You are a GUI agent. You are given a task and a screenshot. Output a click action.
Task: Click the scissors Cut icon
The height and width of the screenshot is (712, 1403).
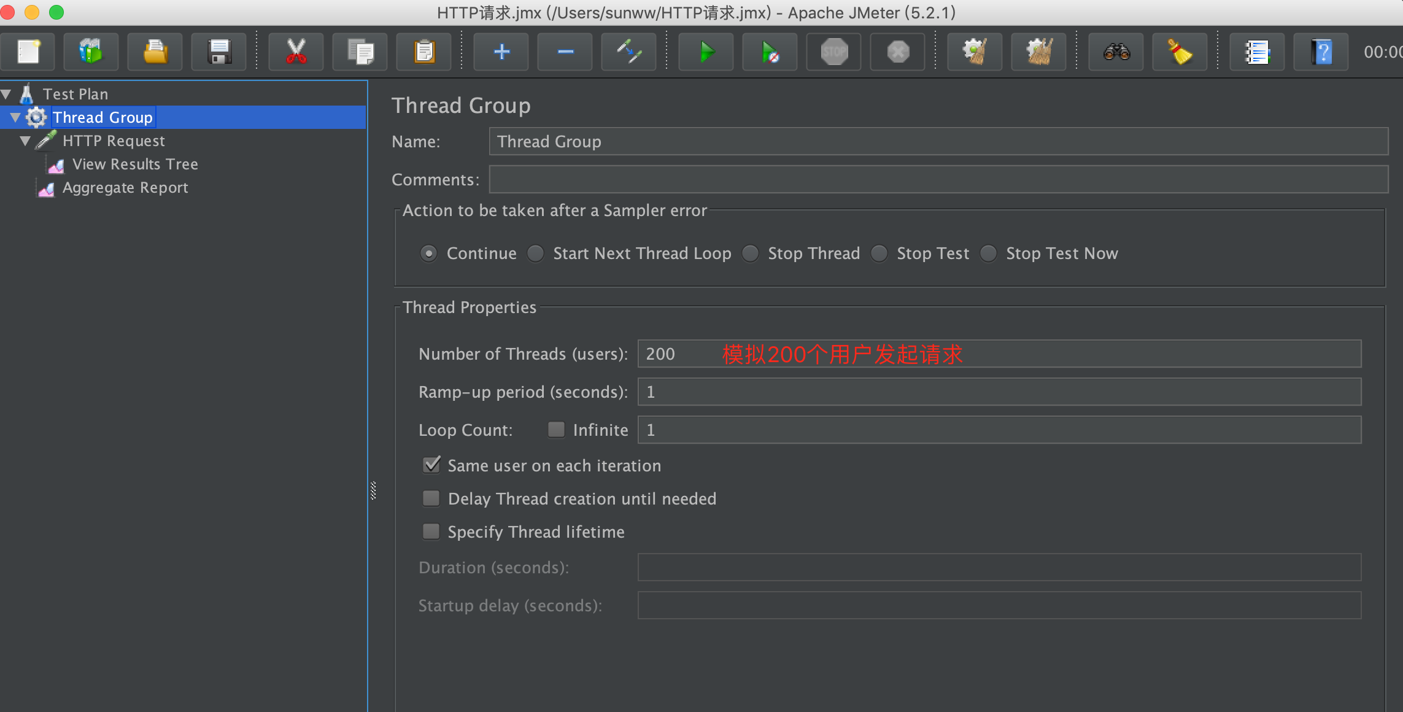tap(296, 52)
